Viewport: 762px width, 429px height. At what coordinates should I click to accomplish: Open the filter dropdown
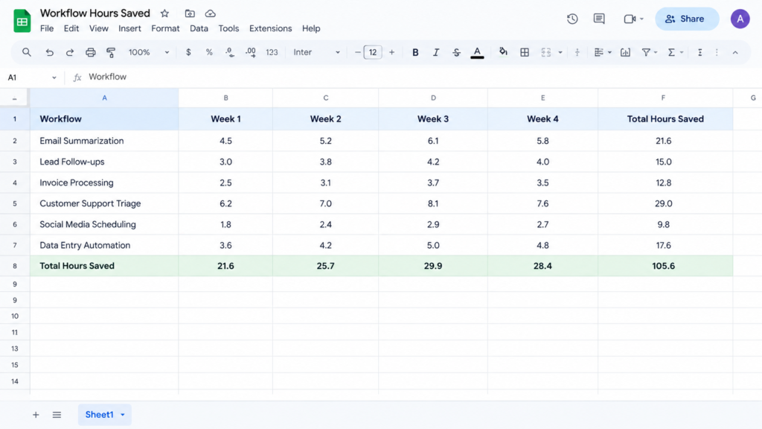(650, 52)
